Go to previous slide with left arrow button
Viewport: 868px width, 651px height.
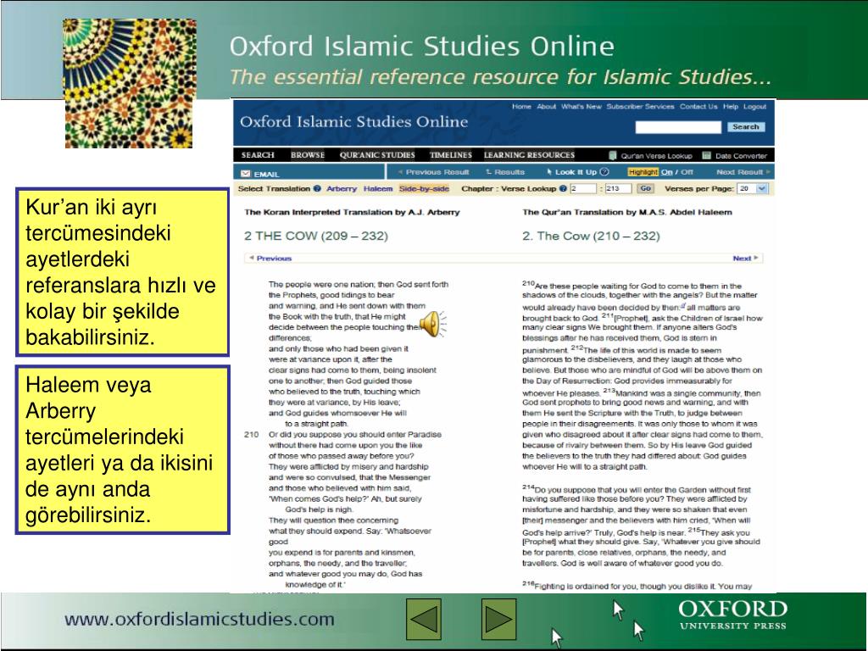(x=424, y=619)
